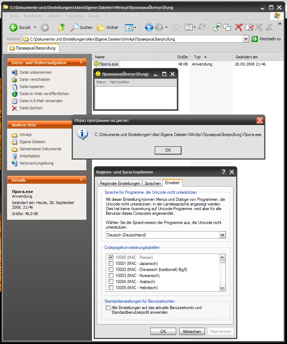Click the blue round back arrow
Screen dimensions: 287x344
[149, 27]
